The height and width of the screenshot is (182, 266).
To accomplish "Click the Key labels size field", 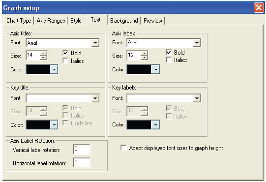I will pos(134,111).
